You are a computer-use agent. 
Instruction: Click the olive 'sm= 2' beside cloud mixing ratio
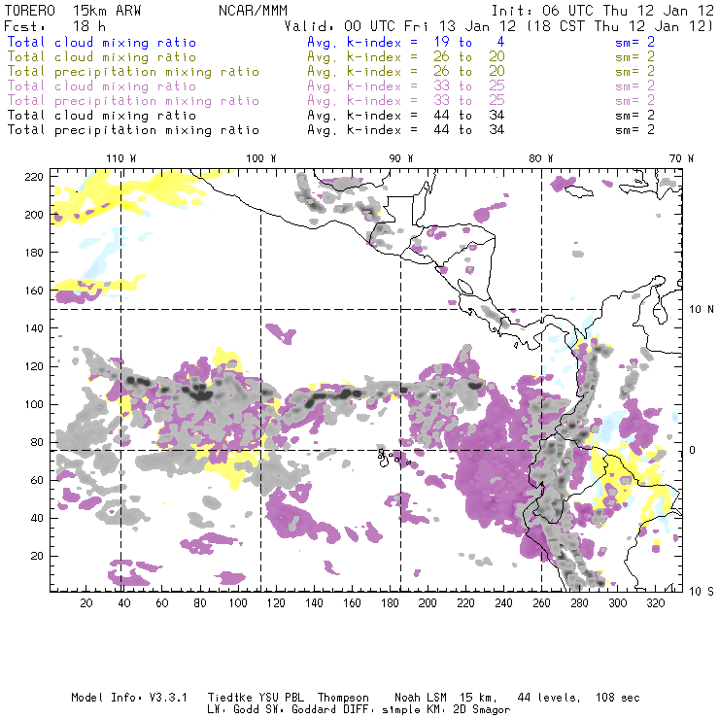pyautogui.click(x=634, y=57)
